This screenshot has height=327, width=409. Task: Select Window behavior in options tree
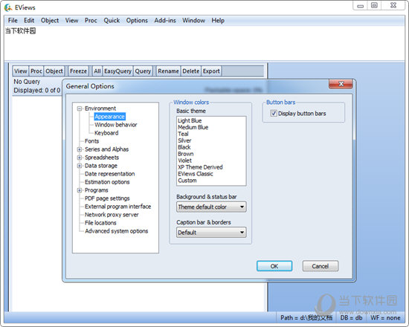(115, 125)
